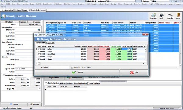Open the Banka menu
This screenshot has height=110, width=183.
pos(113,4)
